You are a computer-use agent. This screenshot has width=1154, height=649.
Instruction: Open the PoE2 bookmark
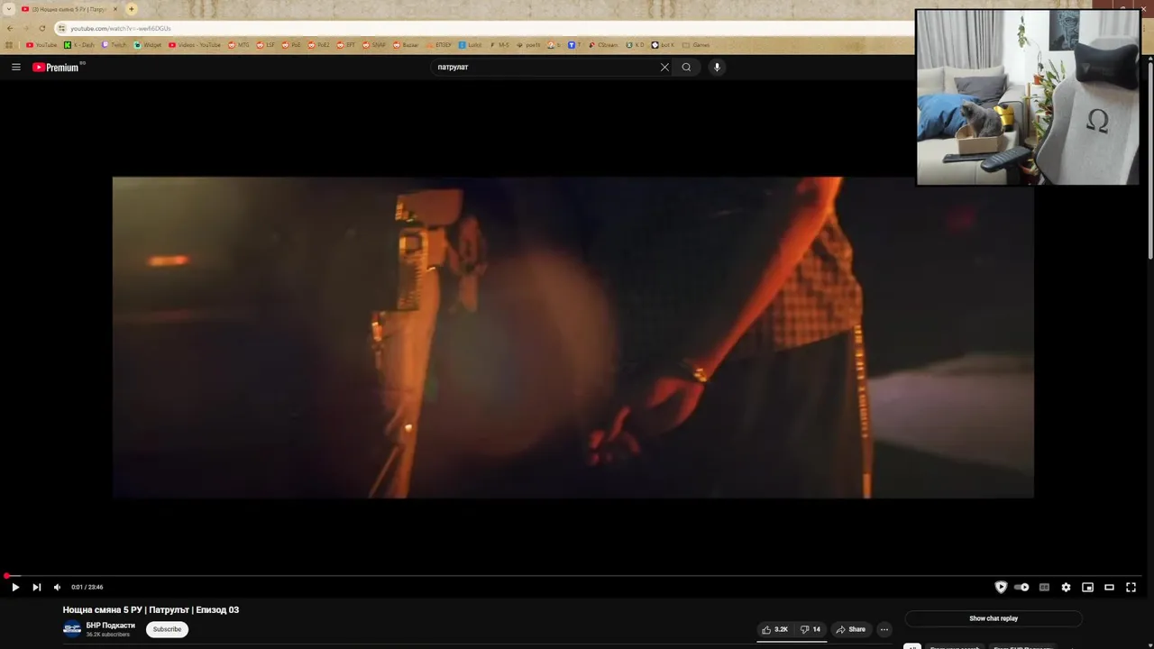(x=318, y=45)
